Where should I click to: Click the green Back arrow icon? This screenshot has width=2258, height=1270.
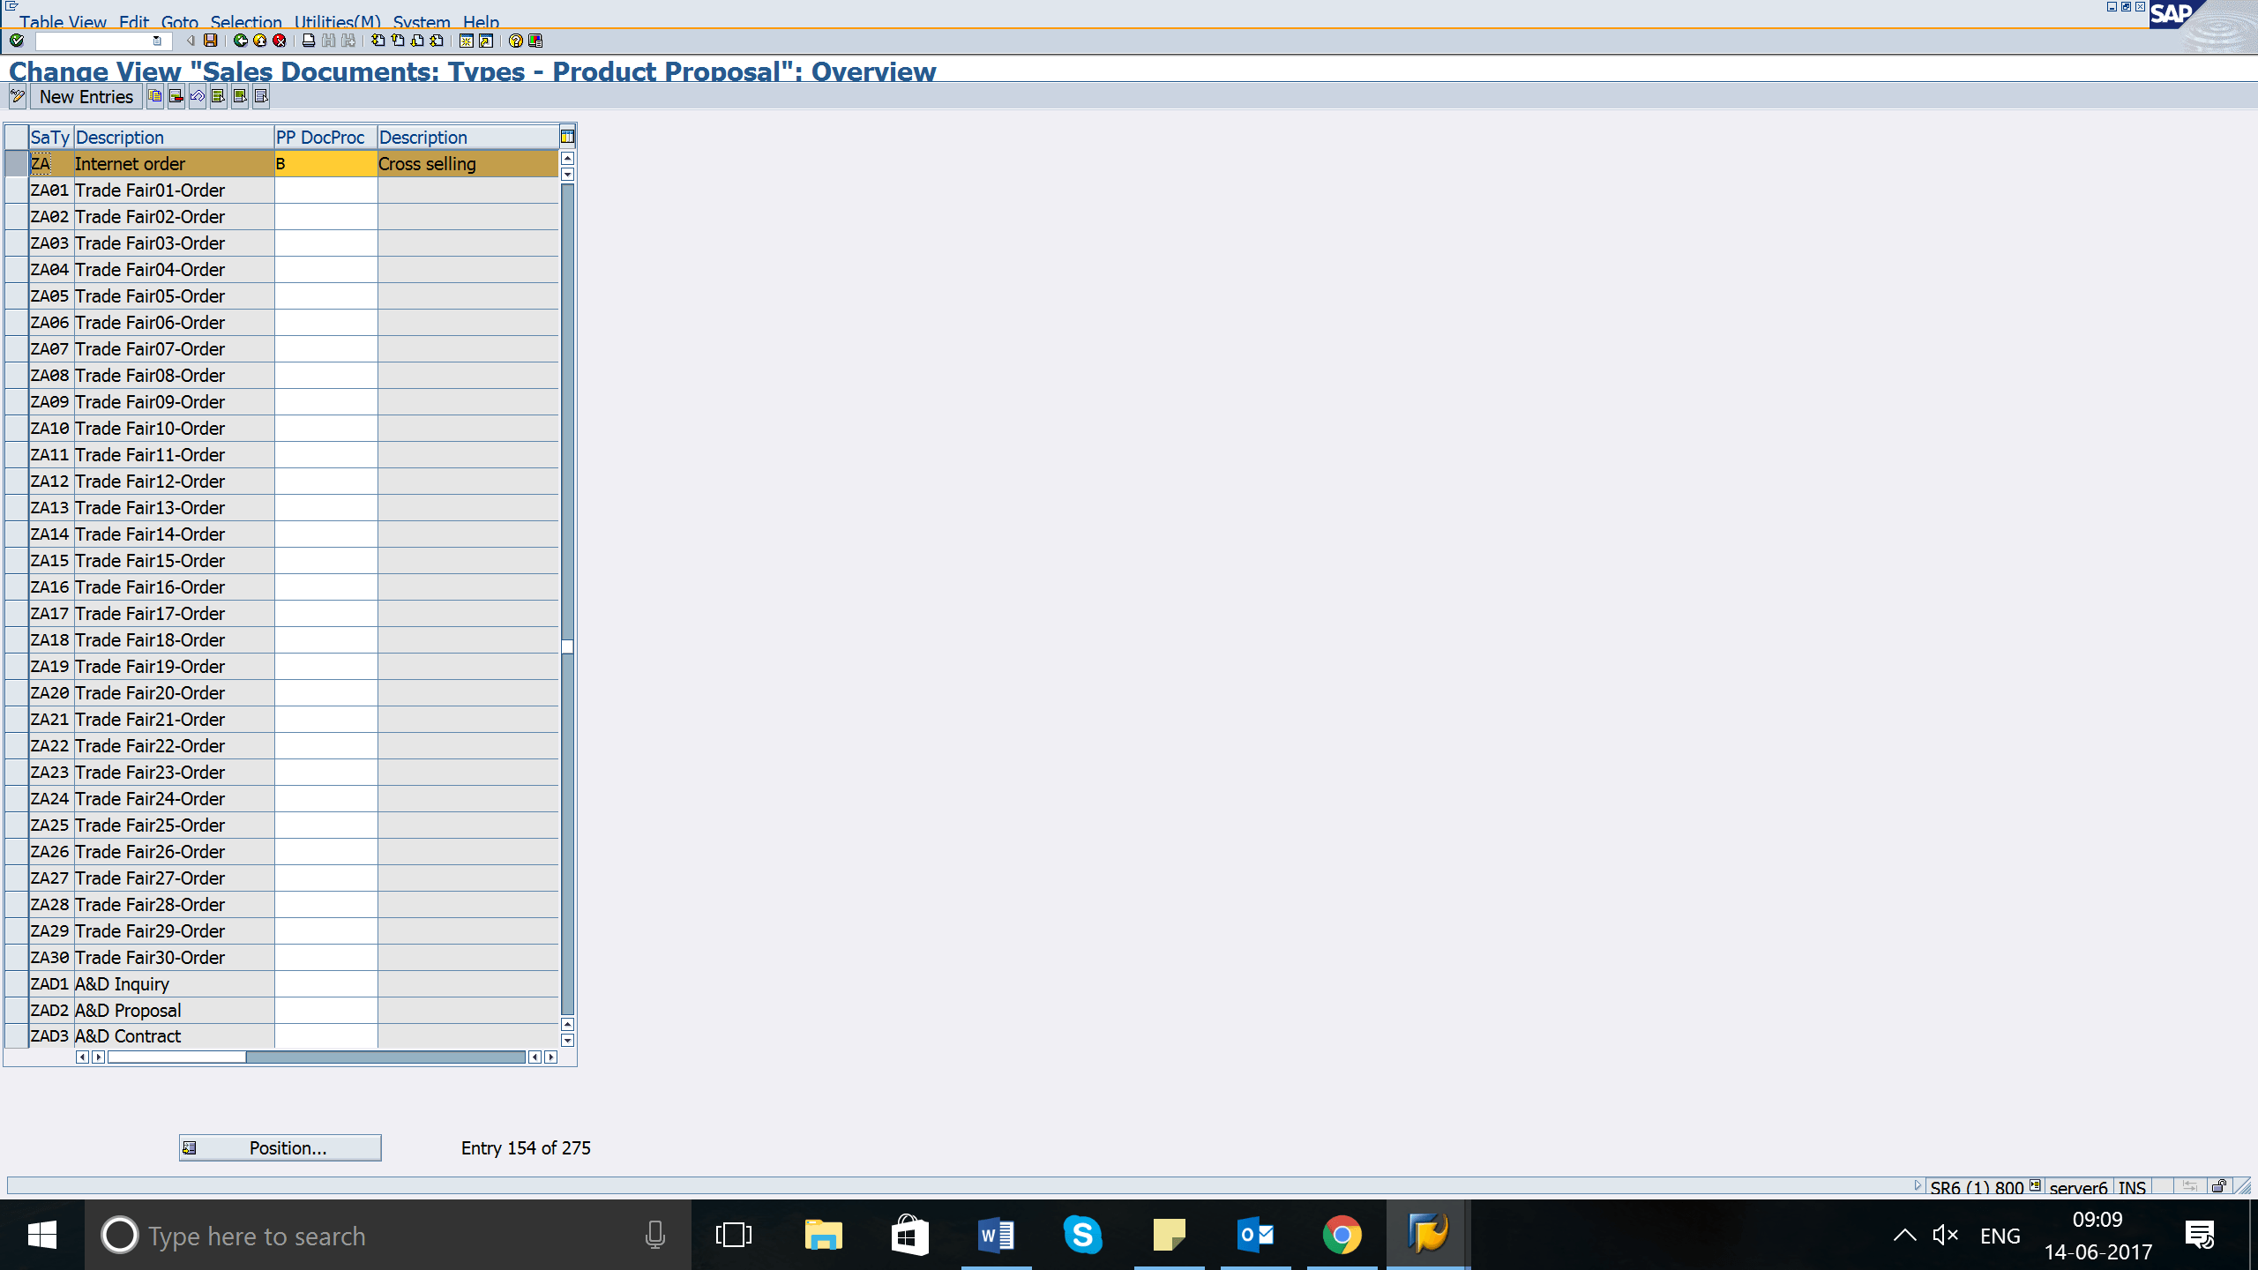[240, 41]
